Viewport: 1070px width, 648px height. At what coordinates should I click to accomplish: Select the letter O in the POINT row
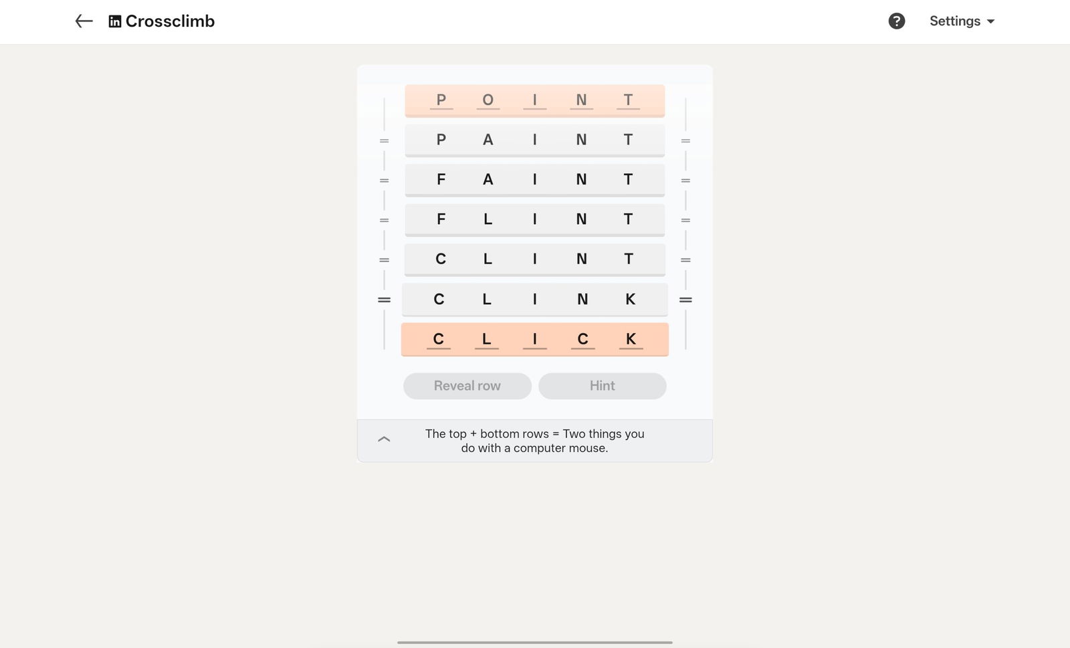(x=488, y=100)
